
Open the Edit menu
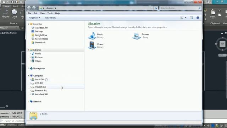click(x=35, y=14)
